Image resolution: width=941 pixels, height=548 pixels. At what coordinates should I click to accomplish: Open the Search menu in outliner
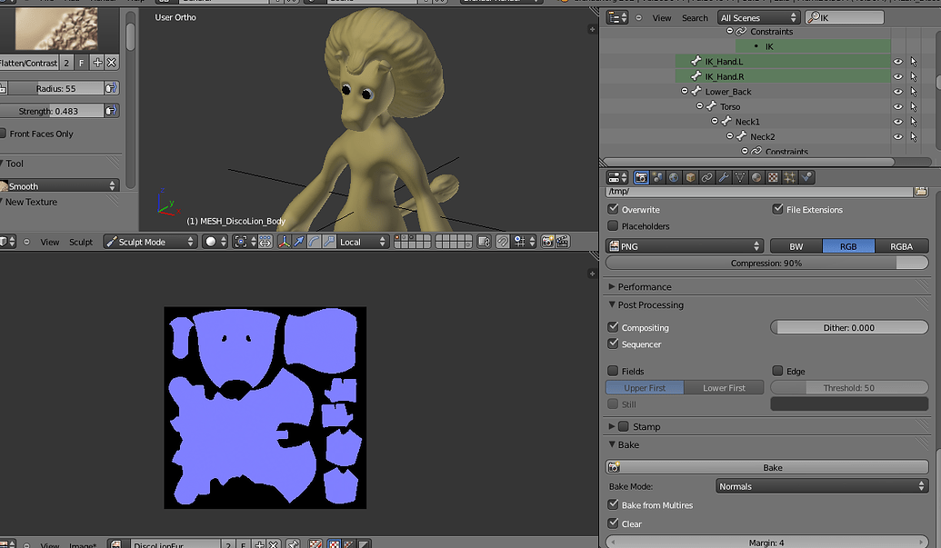point(695,18)
